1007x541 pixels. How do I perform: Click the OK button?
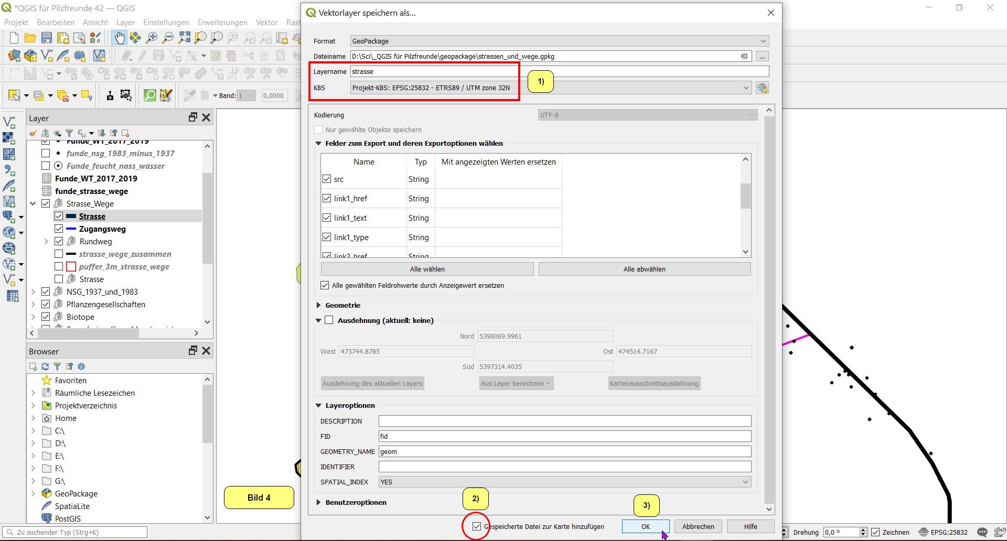pos(645,526)
